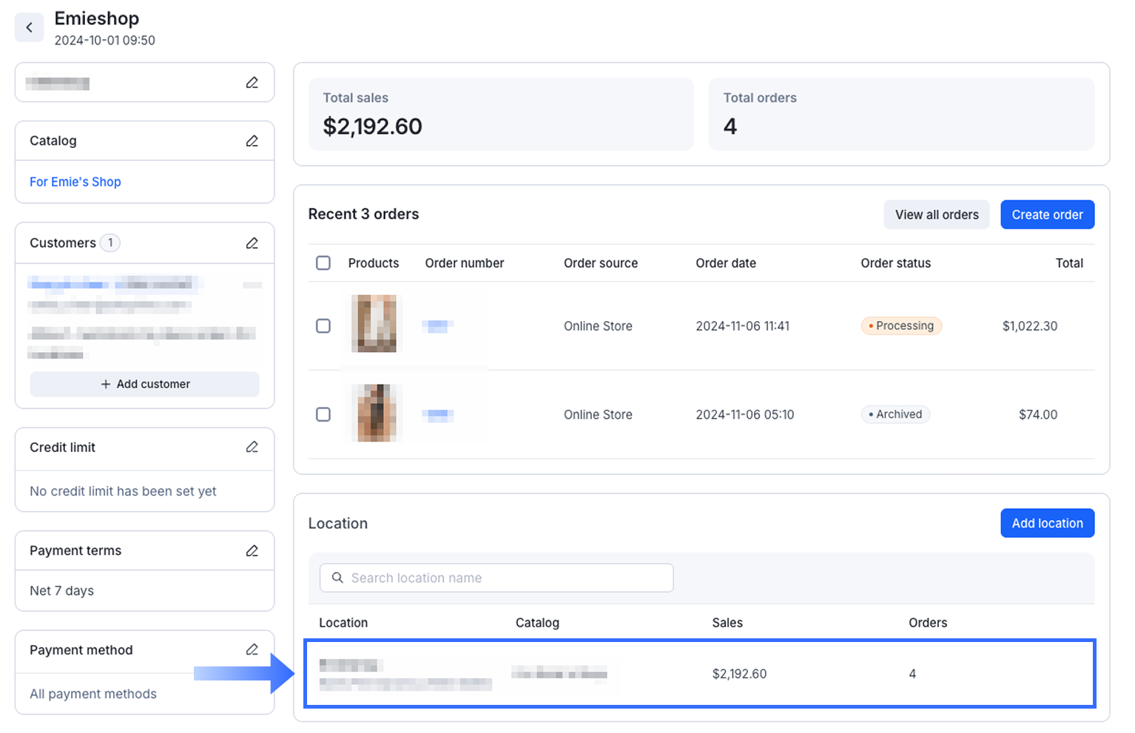Open the product thumbnail of $1,022.30 order
The image size is (1135, 733).
374,324
